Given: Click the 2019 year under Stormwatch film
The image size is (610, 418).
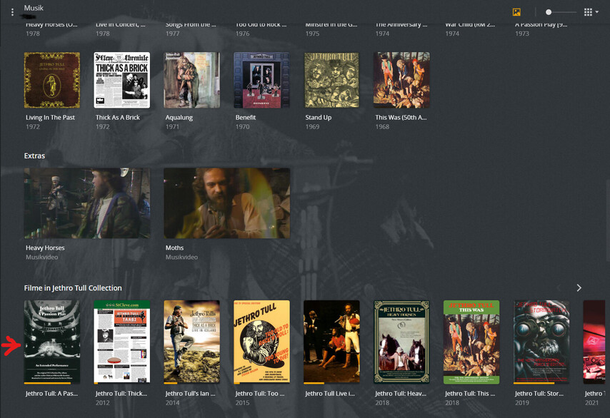Looking at the screenshot, I should coord(522,403).
